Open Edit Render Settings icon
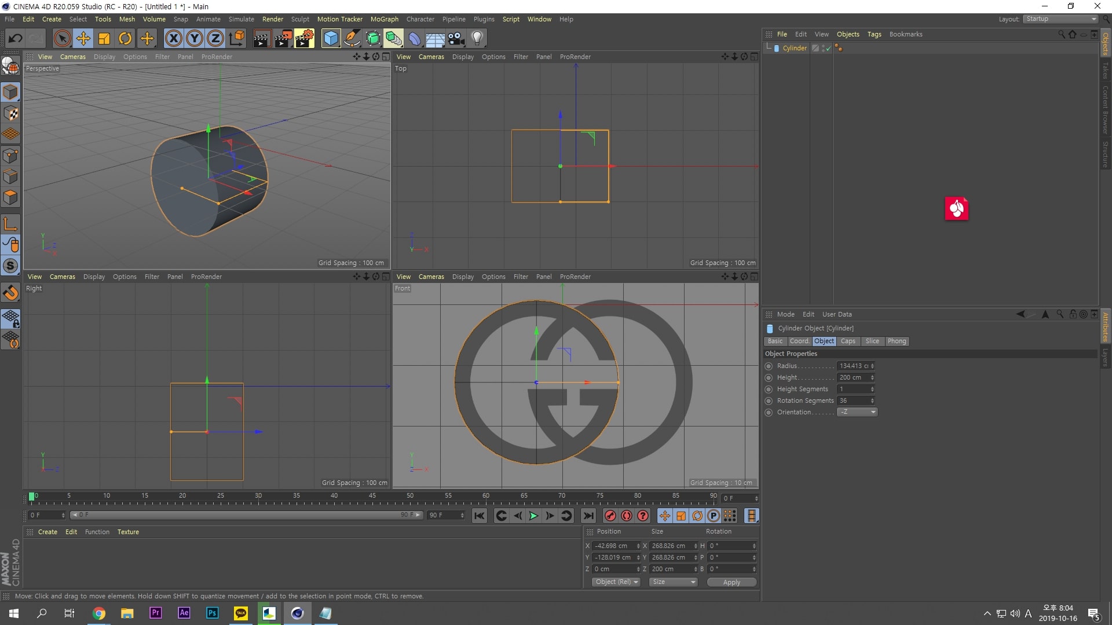Image resolution: width=1112 pixels, height=625 pixels. tap(305, 39)
